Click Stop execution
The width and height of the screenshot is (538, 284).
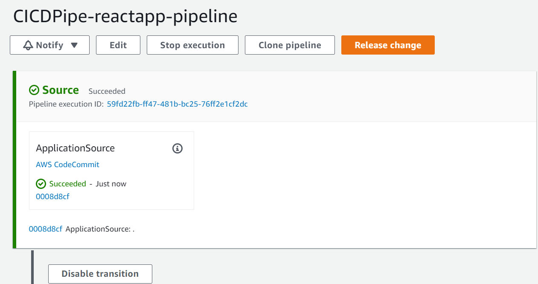[x=192, y=45]
